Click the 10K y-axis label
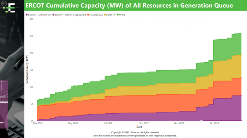The image size is (247, 138). pos(31,87)
